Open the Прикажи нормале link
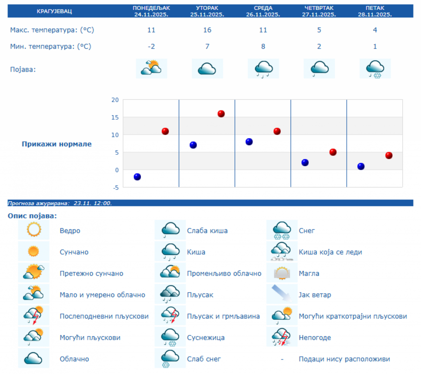Viewport: 421px width, 374px height. 57,144
